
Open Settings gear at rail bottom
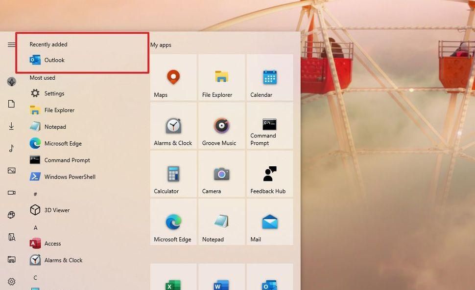coord(11,282)
